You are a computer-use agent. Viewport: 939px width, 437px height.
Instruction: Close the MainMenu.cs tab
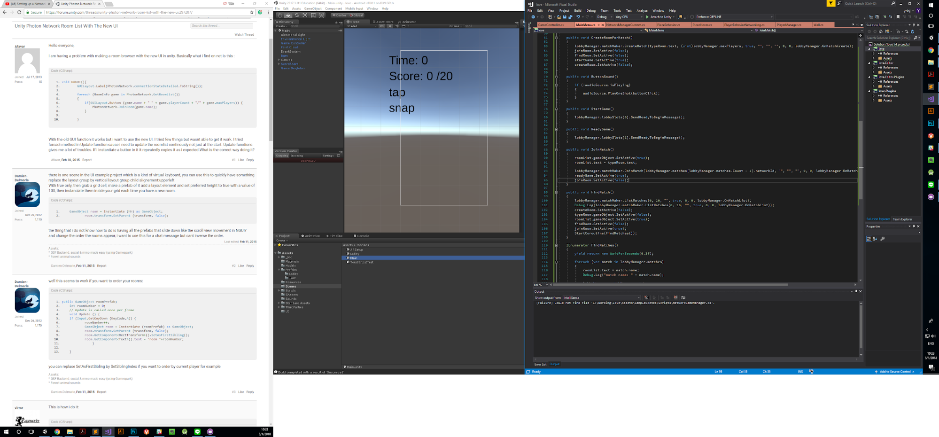[x=603, y=25]
